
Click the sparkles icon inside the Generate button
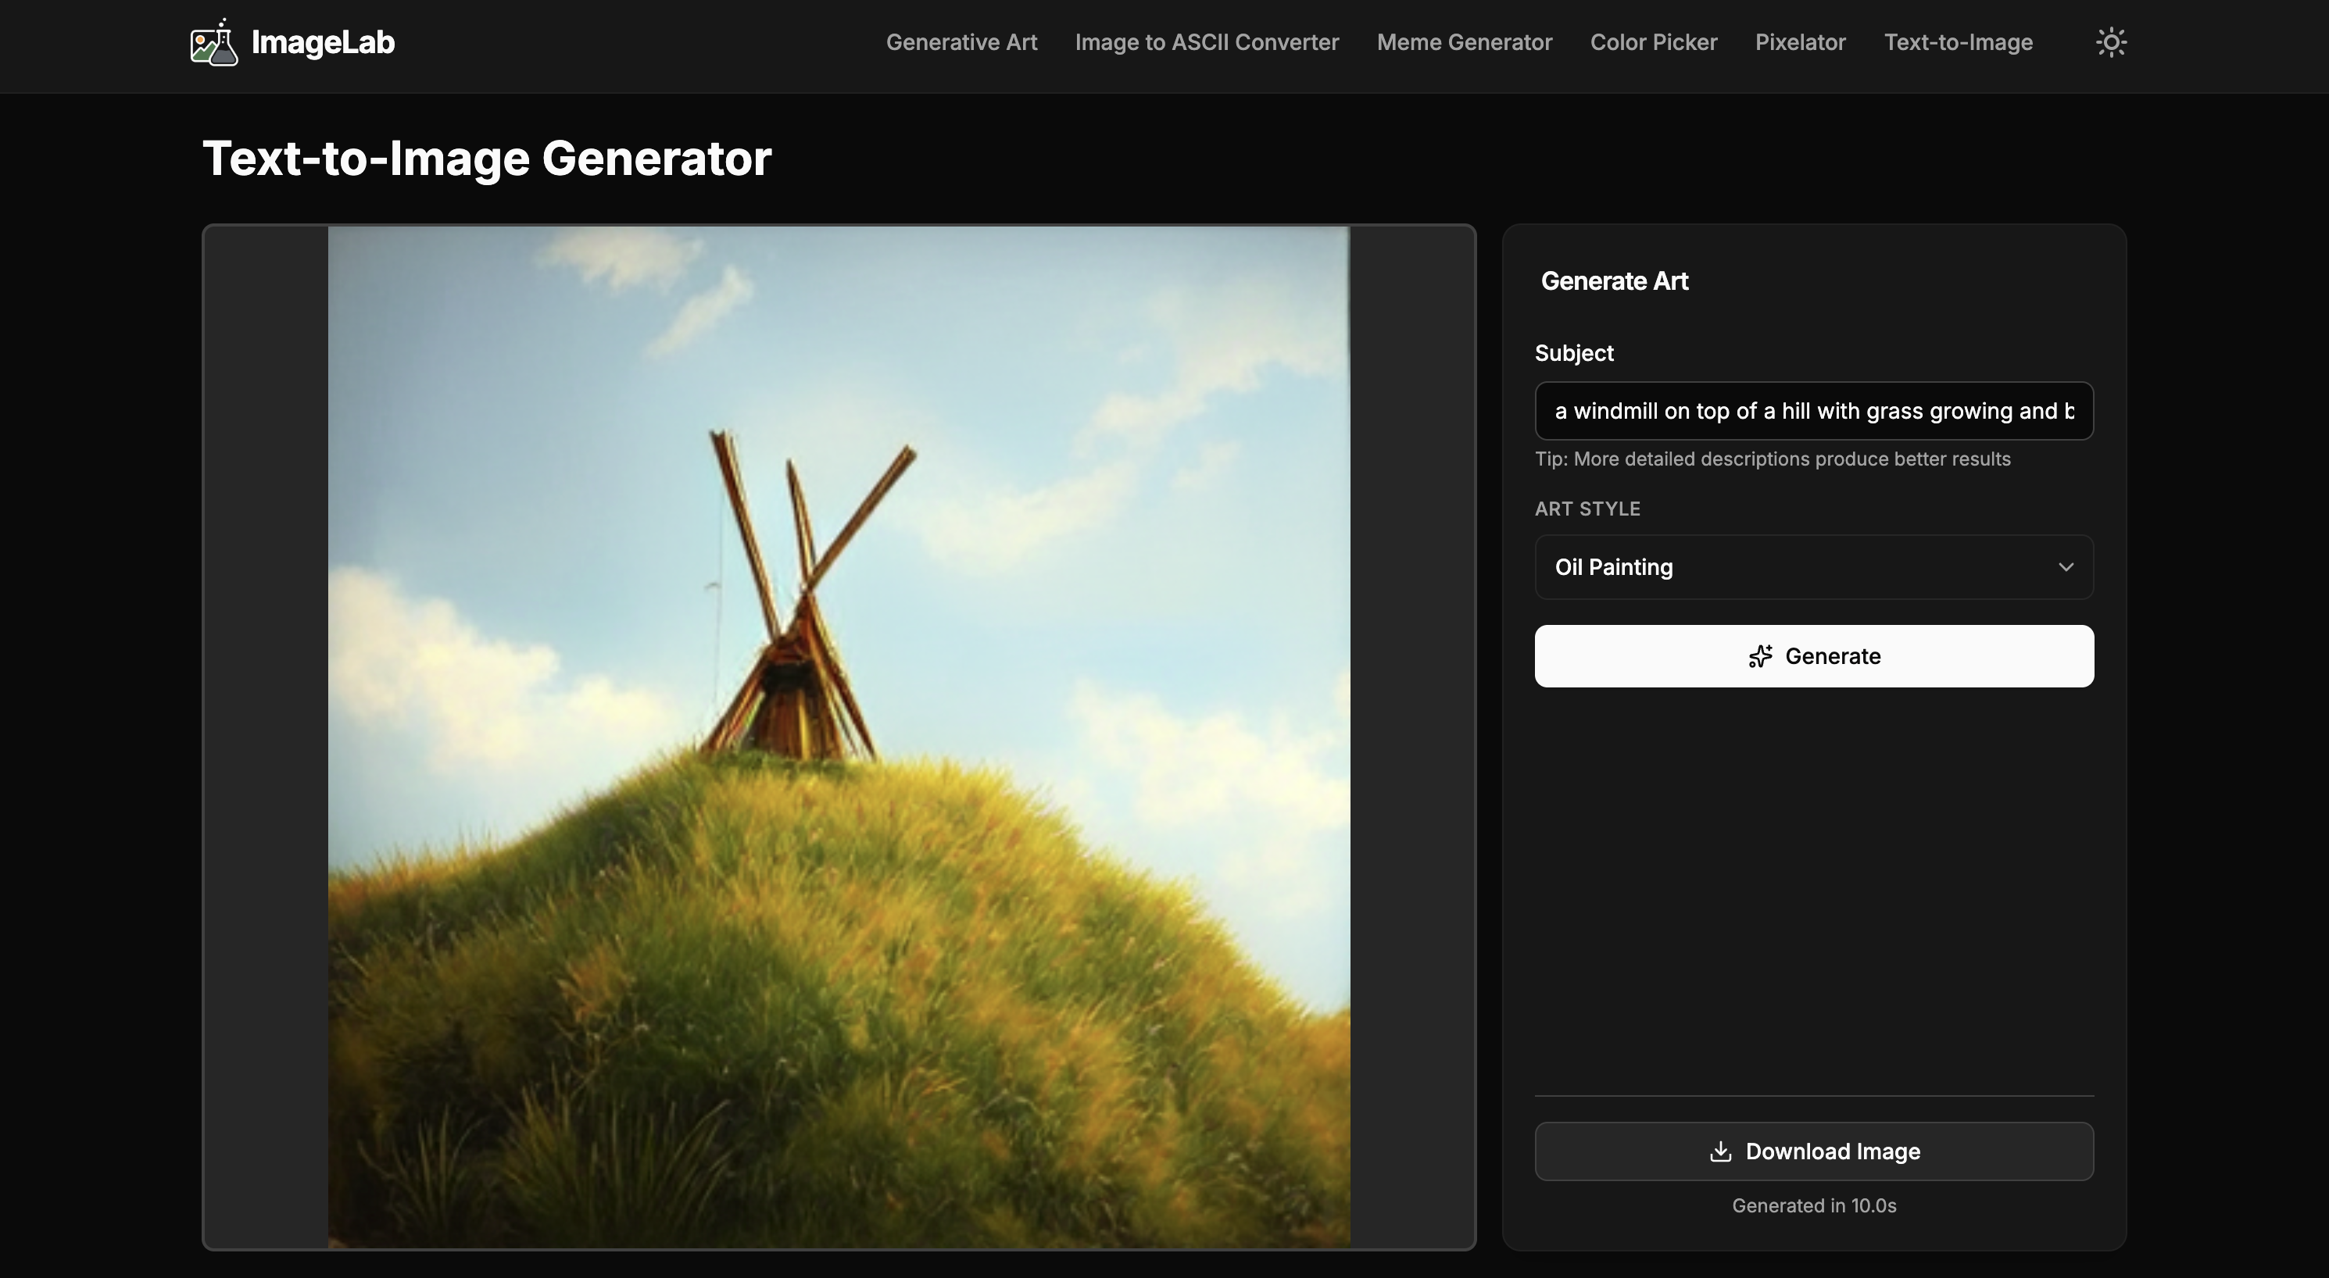(1760, 656)
